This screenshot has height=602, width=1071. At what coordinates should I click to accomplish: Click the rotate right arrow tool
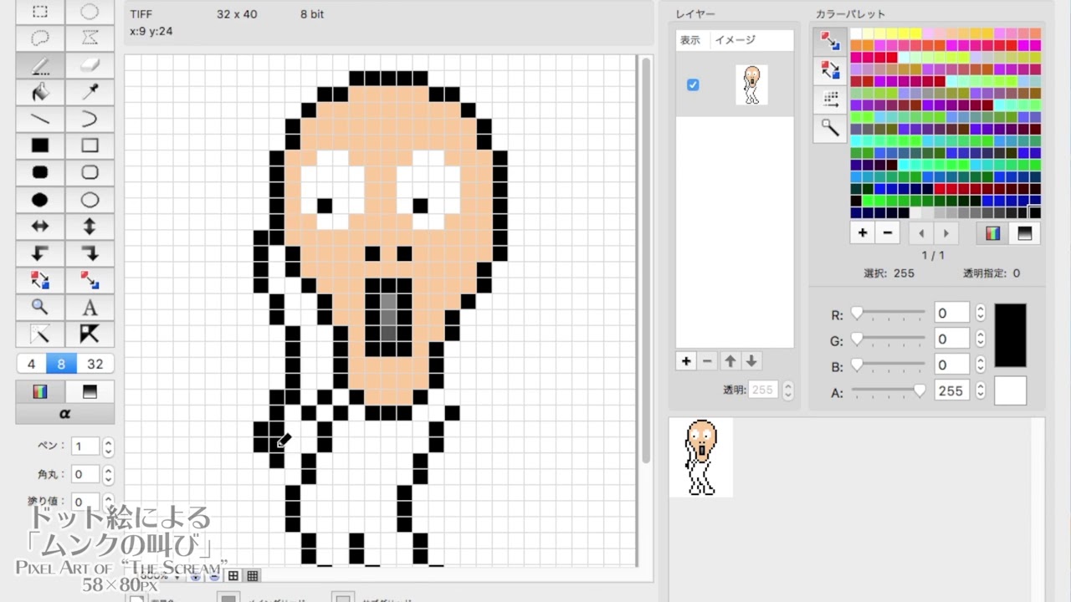[90, 253]
